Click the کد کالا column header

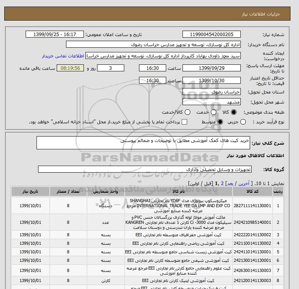click(252, 192)
